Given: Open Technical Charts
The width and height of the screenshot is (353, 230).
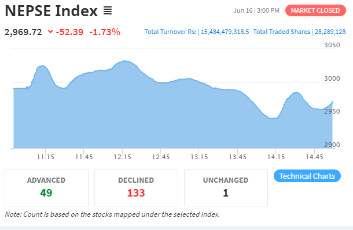Looking at the screenshot, I should click(x=307, y=176).
